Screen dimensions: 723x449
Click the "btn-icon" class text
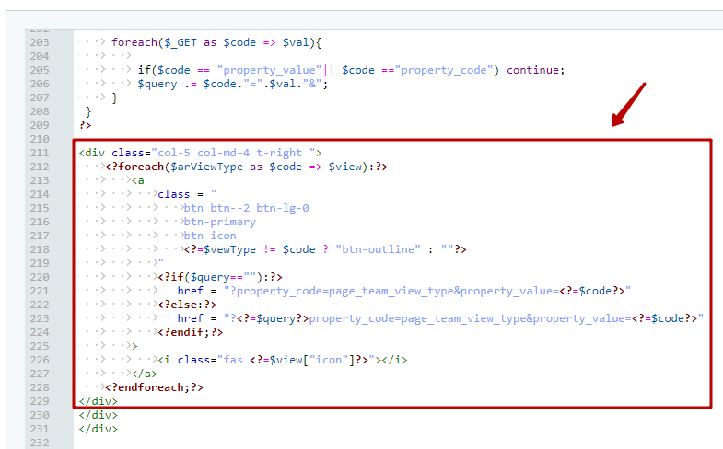click(x=209, y=236)
